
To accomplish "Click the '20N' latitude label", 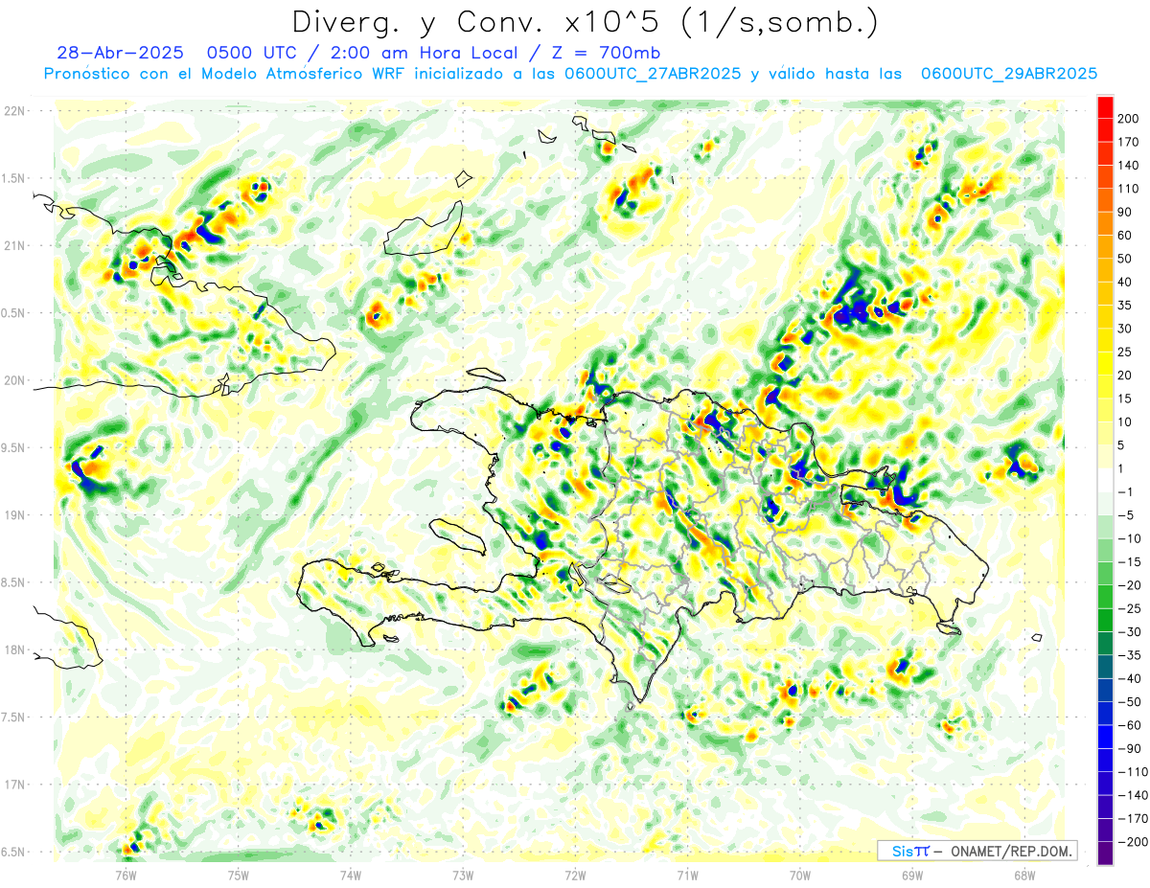I will point(15,380).
